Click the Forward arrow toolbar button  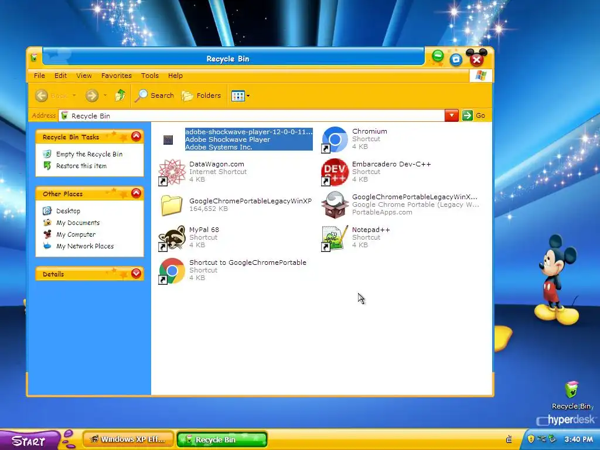point(92,96)
